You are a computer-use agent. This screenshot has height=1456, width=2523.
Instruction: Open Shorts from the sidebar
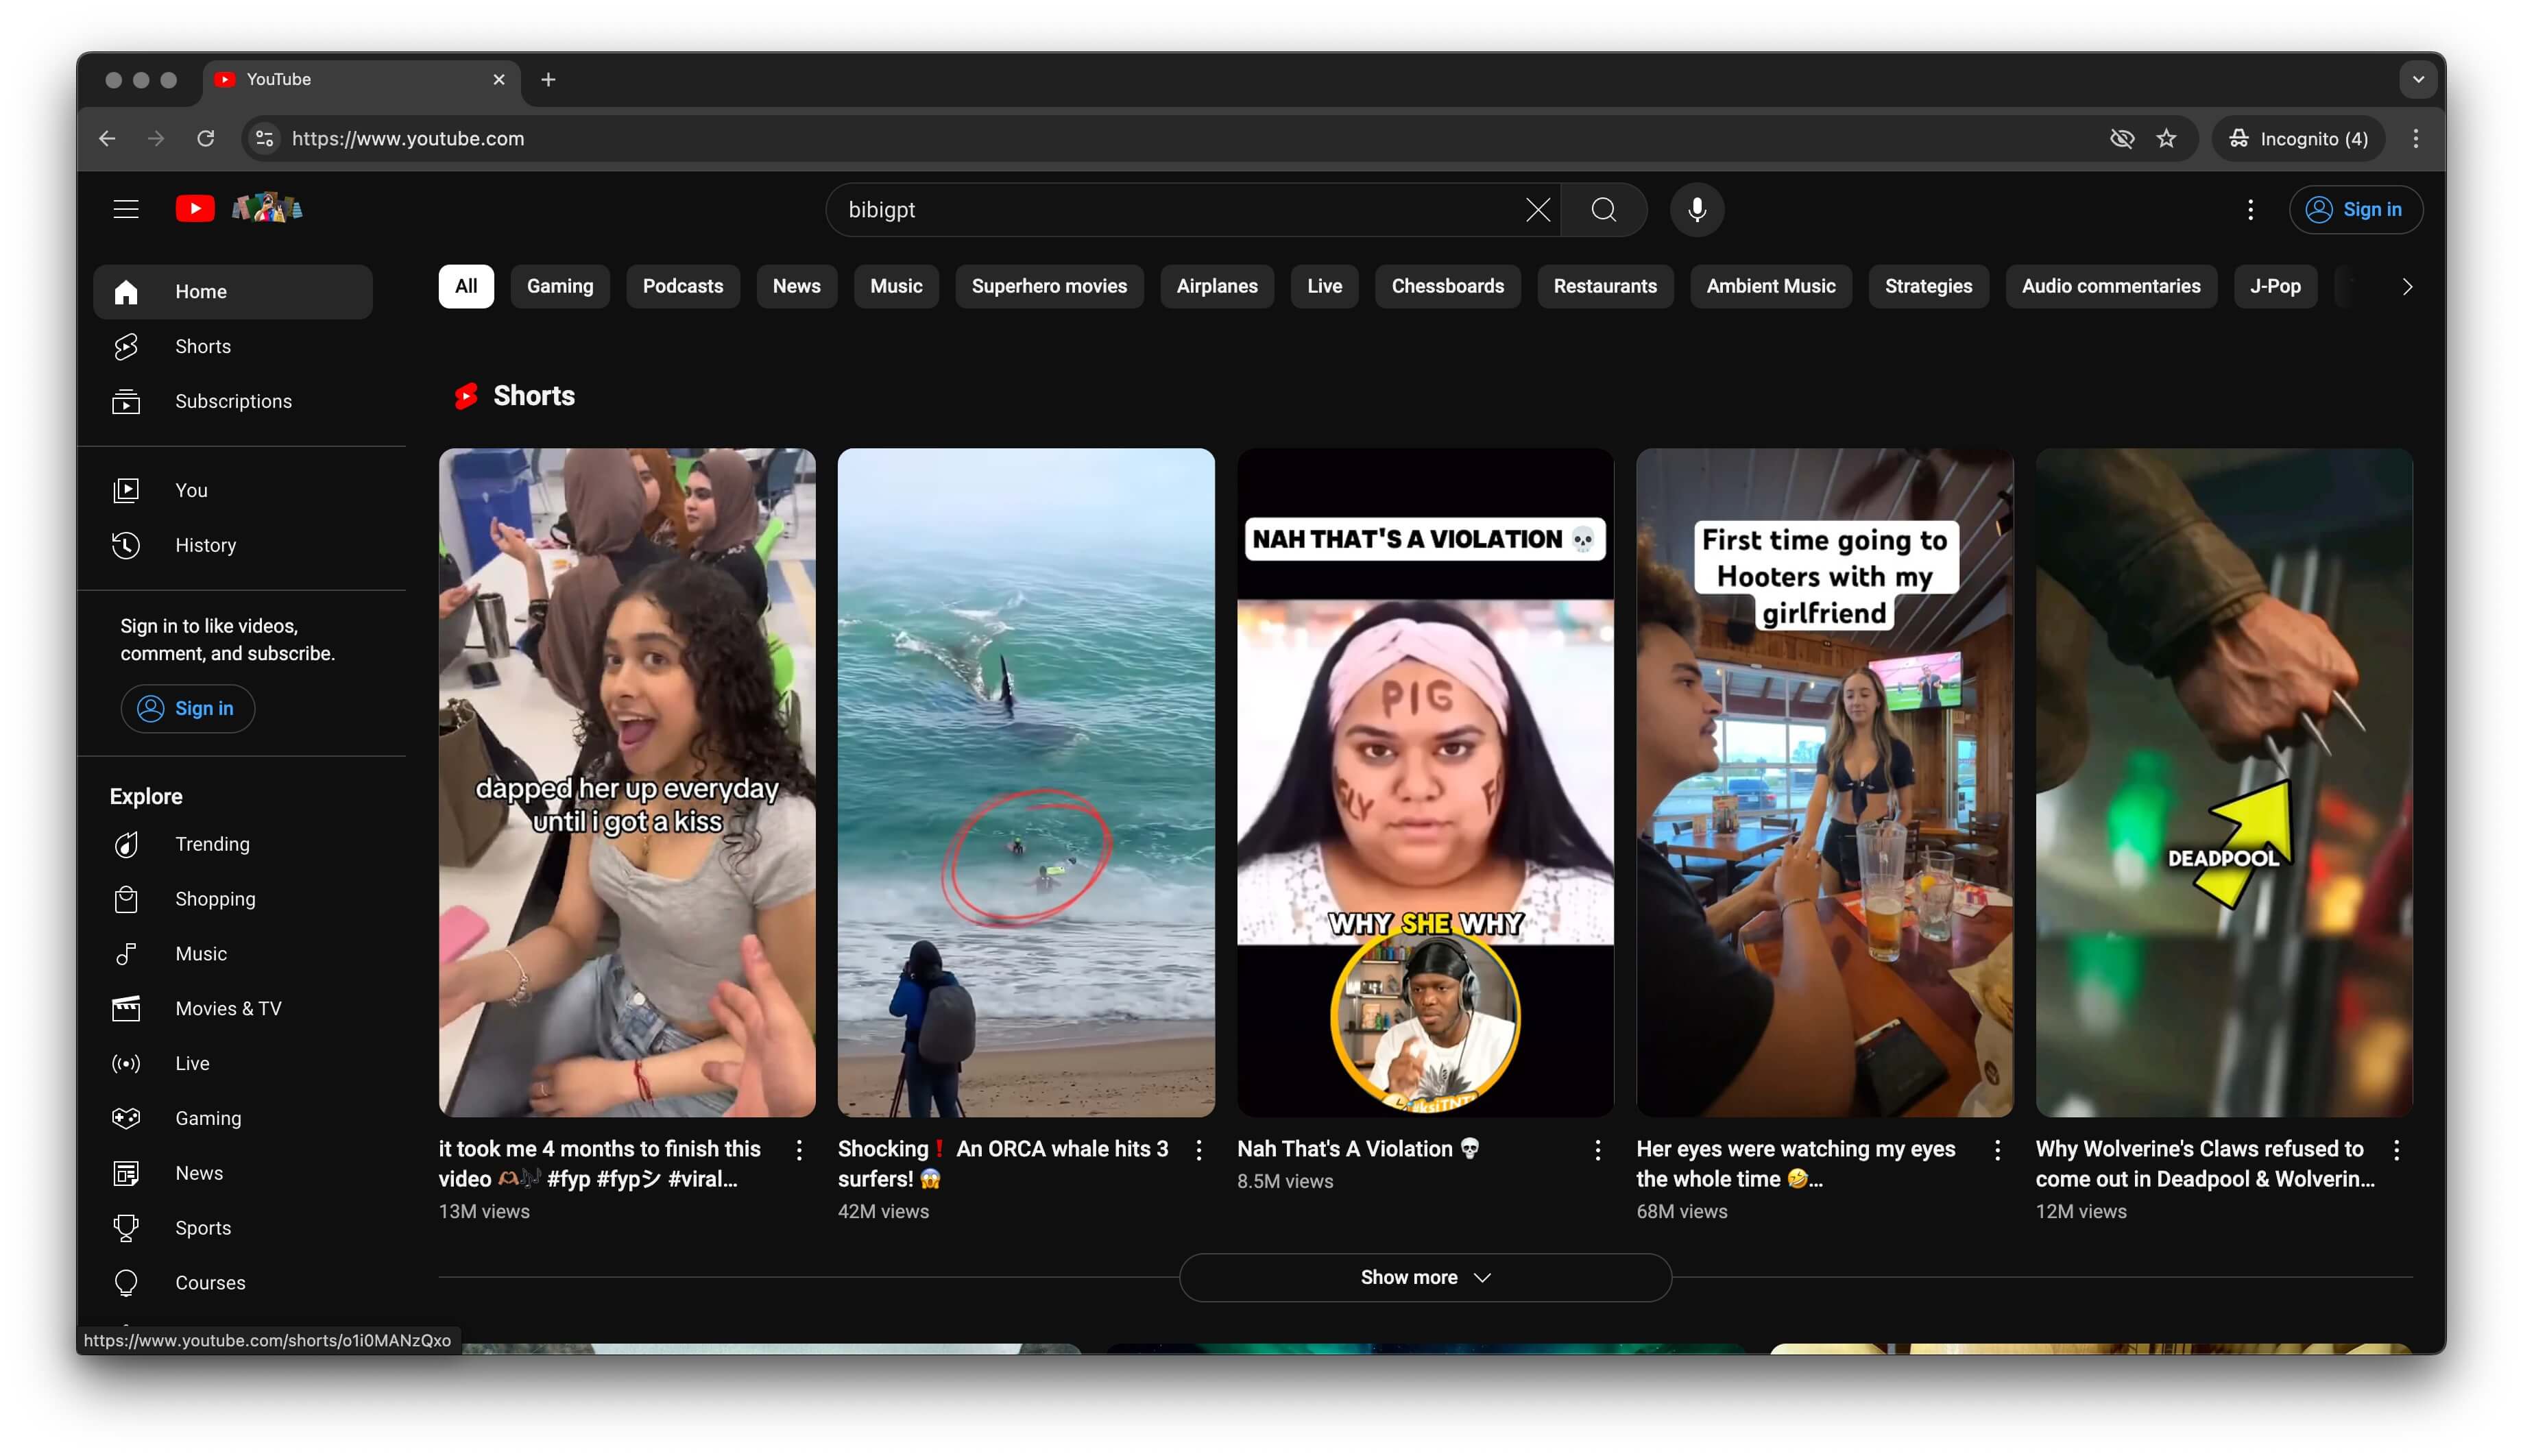pos(202,346)
